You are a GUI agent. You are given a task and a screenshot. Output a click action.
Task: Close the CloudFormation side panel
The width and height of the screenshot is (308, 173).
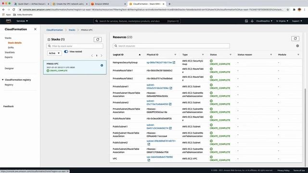35,29
